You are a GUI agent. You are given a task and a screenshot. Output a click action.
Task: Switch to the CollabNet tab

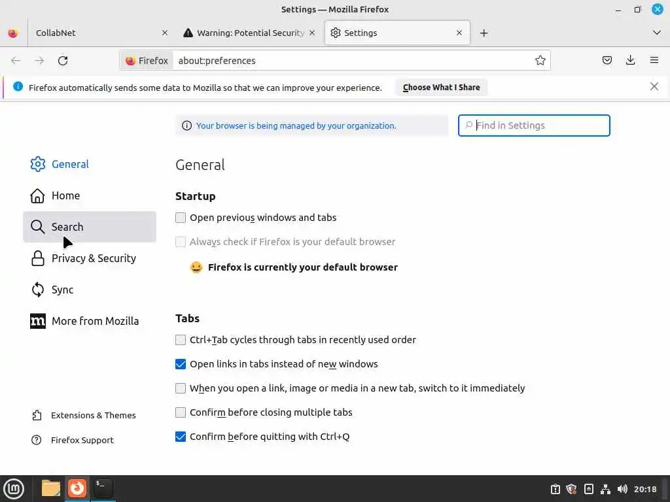click(100, 33)
